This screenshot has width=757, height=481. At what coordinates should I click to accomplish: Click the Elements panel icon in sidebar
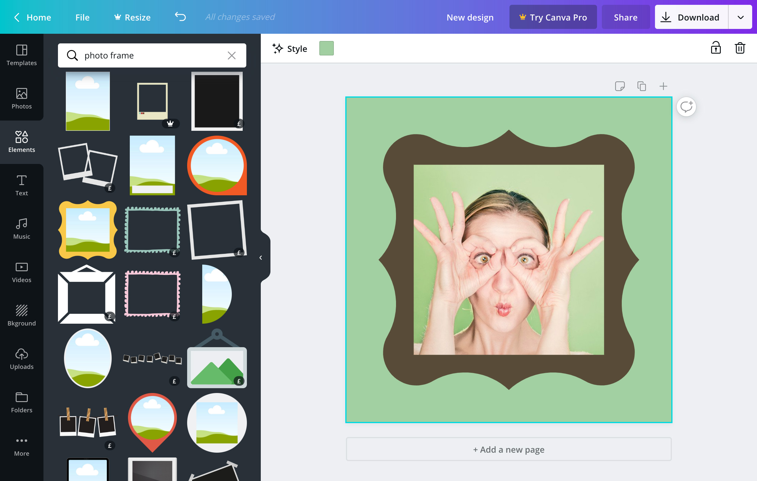(21, 140)
